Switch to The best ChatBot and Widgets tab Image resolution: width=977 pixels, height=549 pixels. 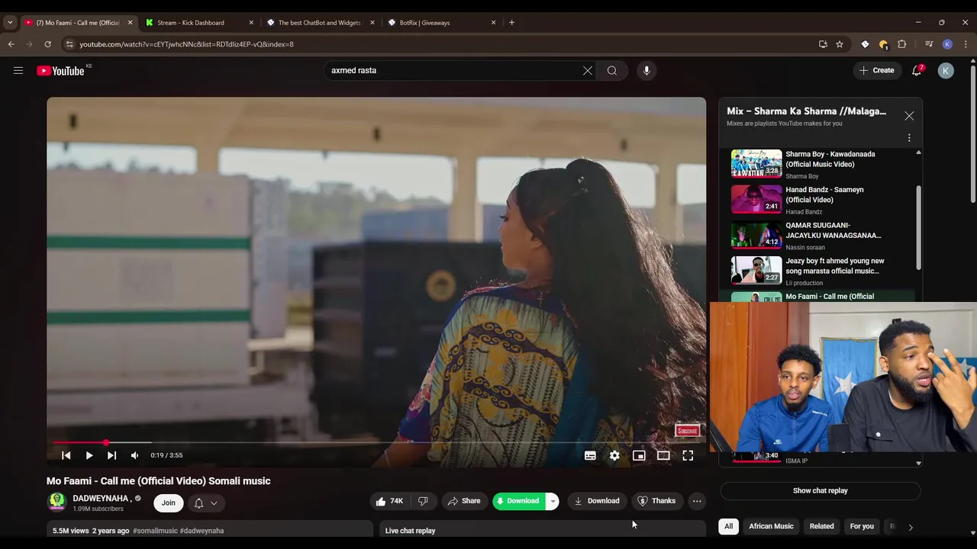(321, 23)
